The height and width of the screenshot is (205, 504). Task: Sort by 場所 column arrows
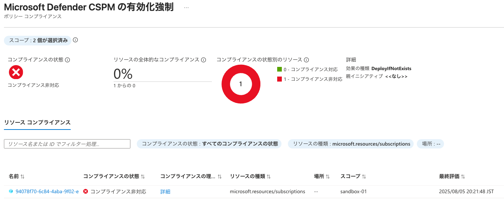(x=328, y=176)
